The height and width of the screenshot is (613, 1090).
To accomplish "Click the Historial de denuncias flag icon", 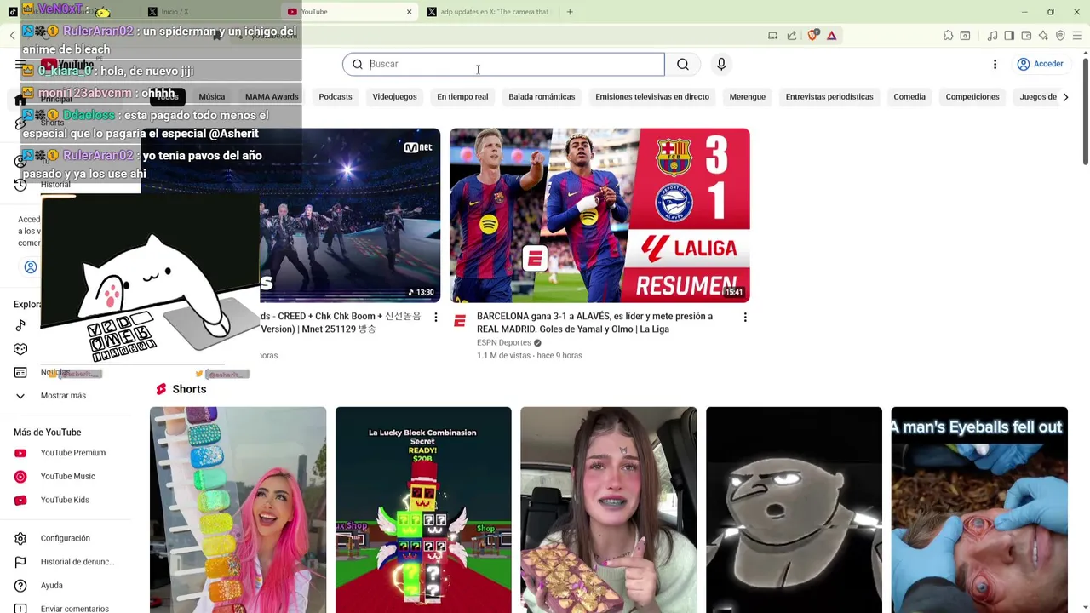I will tap(20, 562).
